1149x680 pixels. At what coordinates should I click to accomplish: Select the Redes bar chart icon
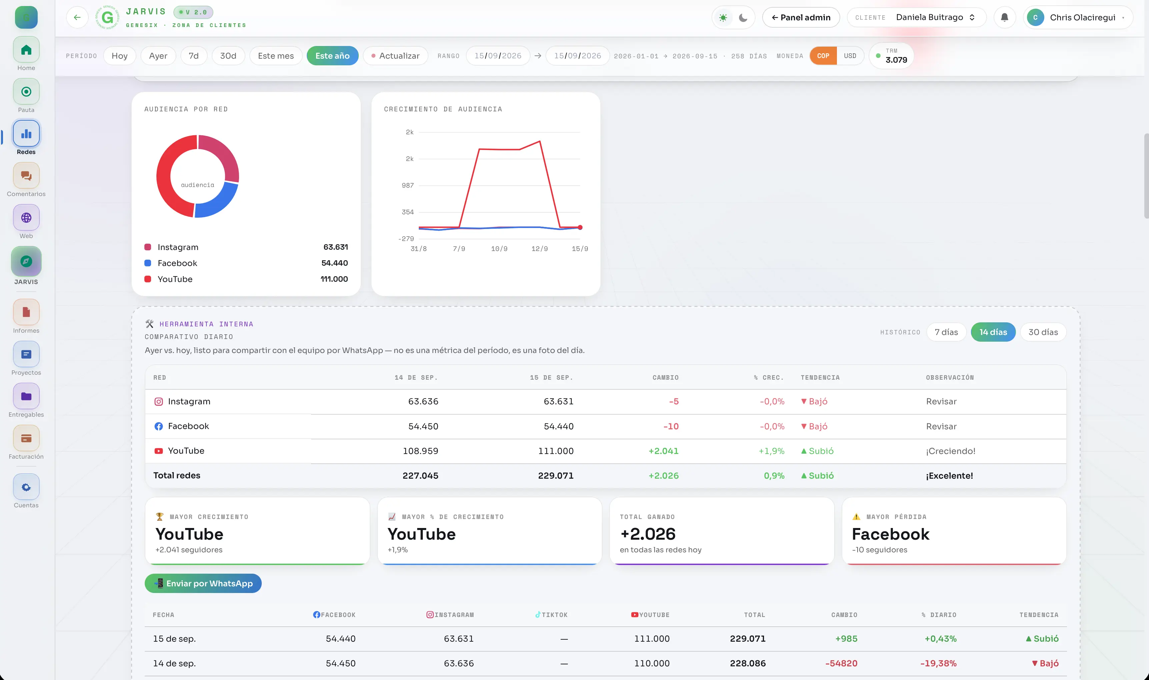(x=26, y=134)
